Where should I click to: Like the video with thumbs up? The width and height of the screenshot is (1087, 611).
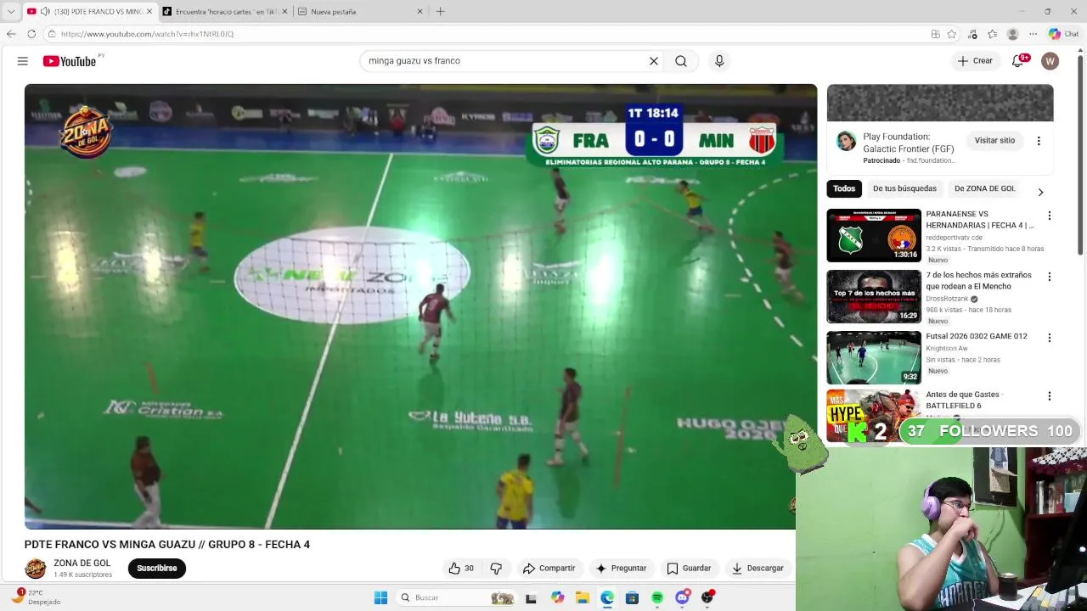(x=461, y=569)
